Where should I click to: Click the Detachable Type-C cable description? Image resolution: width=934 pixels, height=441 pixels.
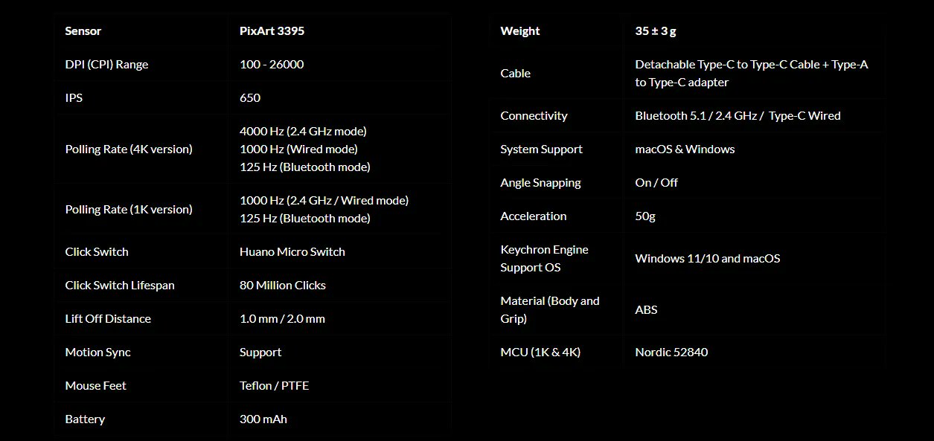coord(751,74)
